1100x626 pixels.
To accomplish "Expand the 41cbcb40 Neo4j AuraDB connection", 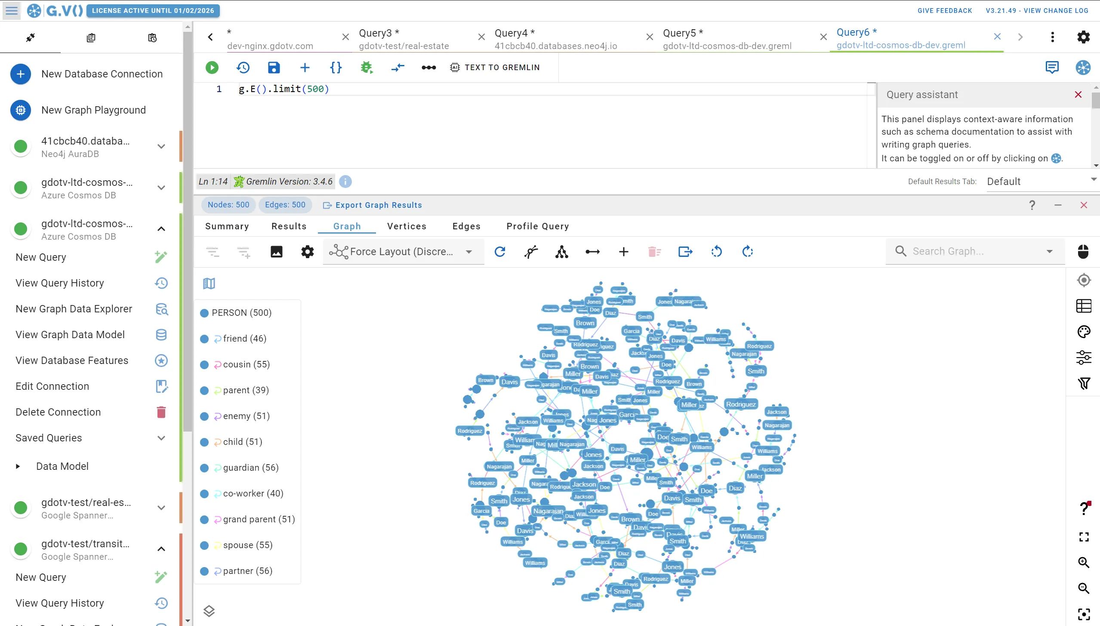I will pos(161,146).
